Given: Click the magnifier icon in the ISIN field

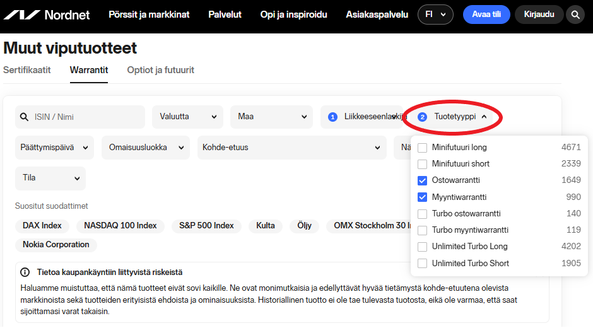Looking at the screenshot, I should point(24,117).
